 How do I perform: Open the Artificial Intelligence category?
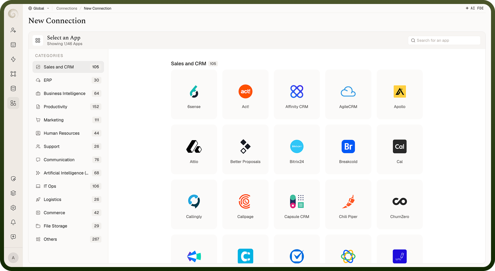click(x=68, y=173)
